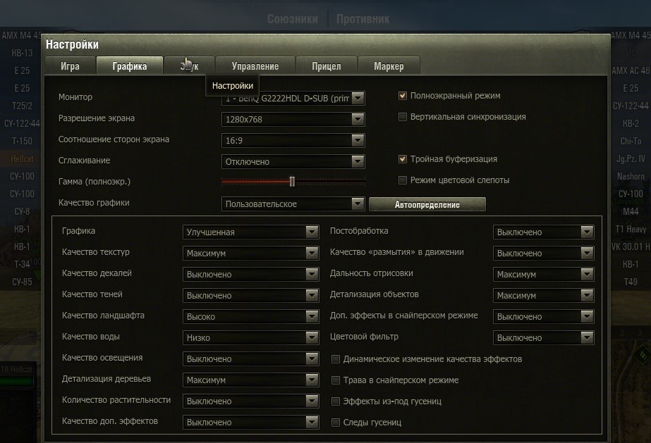The height and width of the screenshot is (443, 651).
Task: Open the Цветовой фильтр dropdown
Action: point(587,337)
